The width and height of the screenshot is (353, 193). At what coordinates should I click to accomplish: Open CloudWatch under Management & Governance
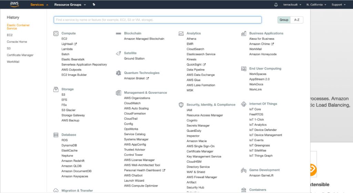[x=132, y=103]
